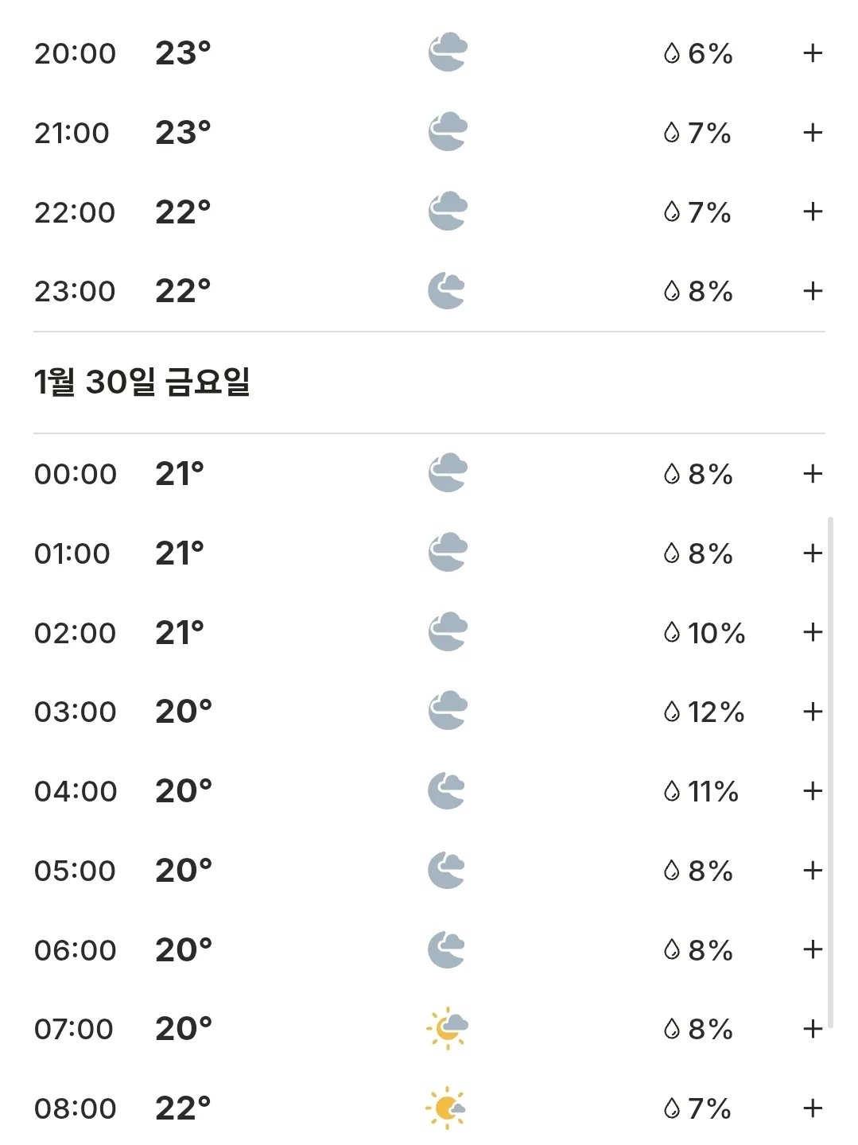Select the 21:00 hourly row time
858x1145 pixels.
pyautogui.click(x=72, y=133)
